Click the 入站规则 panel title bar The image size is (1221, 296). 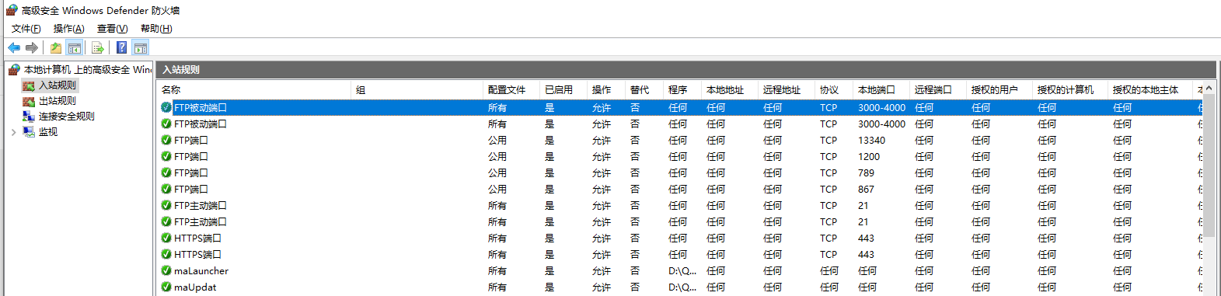coord(686,69)
